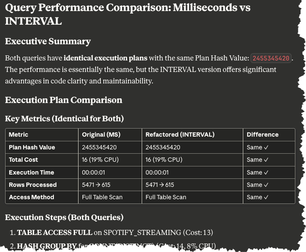Click the inline code plan hash 2455345420

click(x=271, y=58)
